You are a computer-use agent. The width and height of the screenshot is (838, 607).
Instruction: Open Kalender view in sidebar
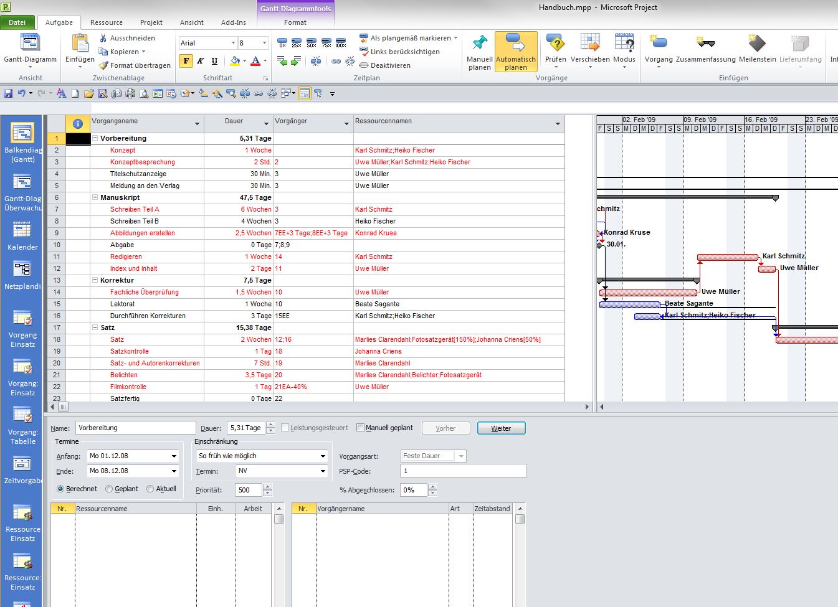tap(22, 237)
